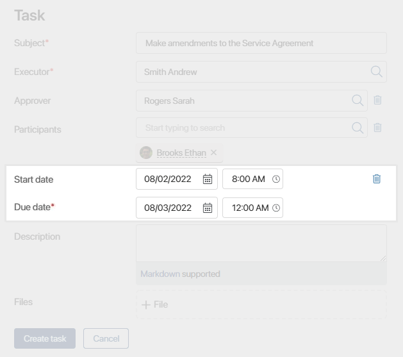The height and width of the screenshot is (357, 403).
Task: Click the Participants label
Action: (x=38, y=129)
